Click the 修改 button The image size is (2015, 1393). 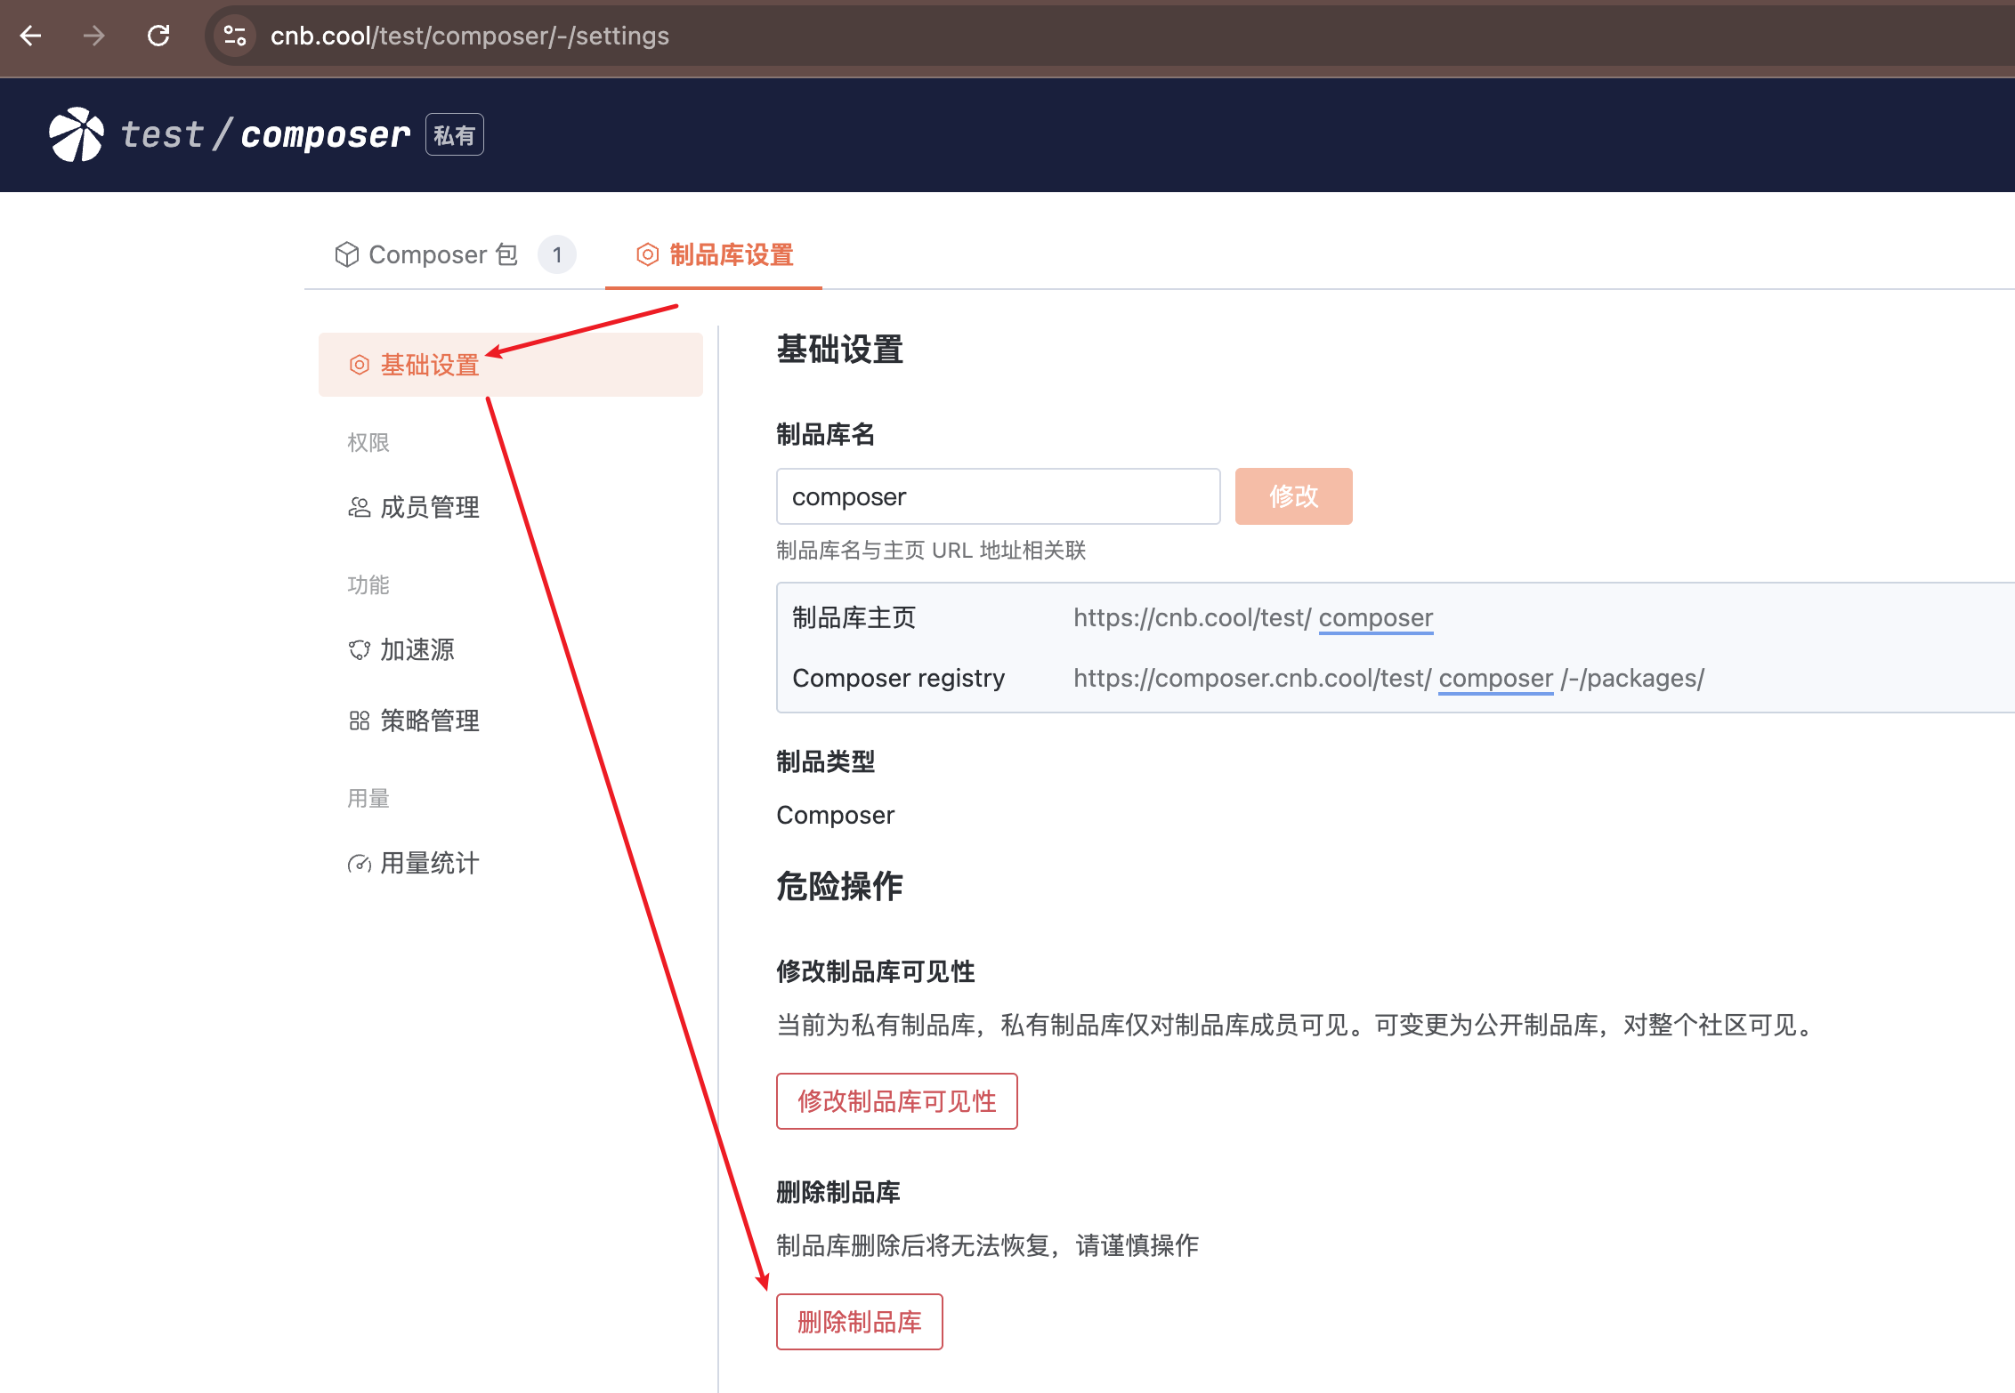(1293, 496)
